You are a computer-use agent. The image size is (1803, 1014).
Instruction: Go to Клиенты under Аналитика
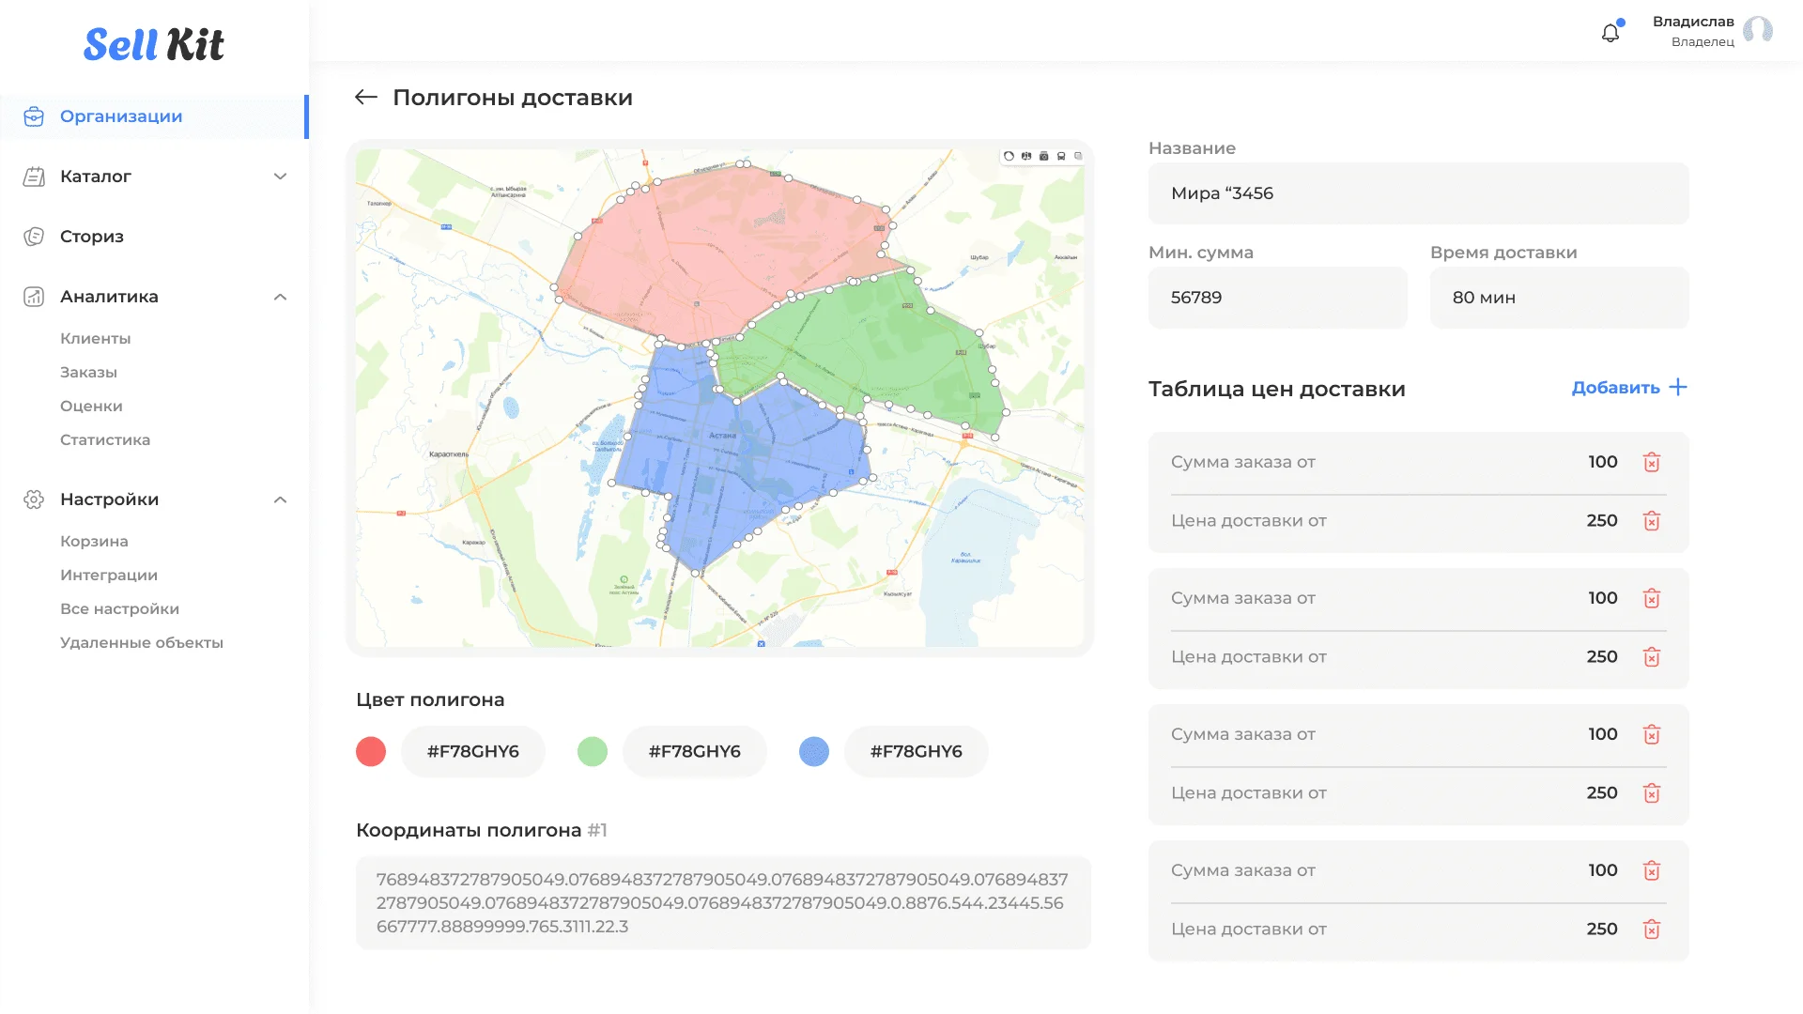[95, 338]
